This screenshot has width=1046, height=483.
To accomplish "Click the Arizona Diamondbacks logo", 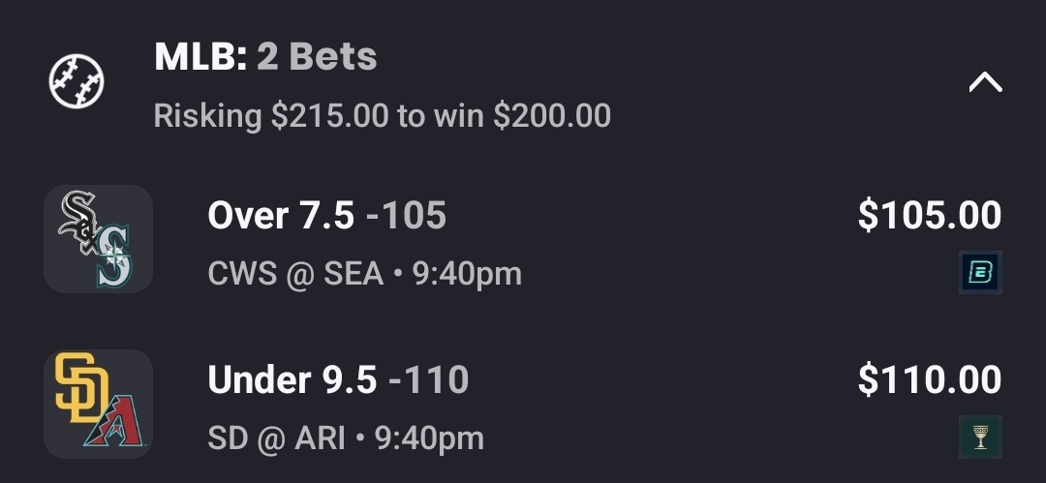I will [115, 422].
